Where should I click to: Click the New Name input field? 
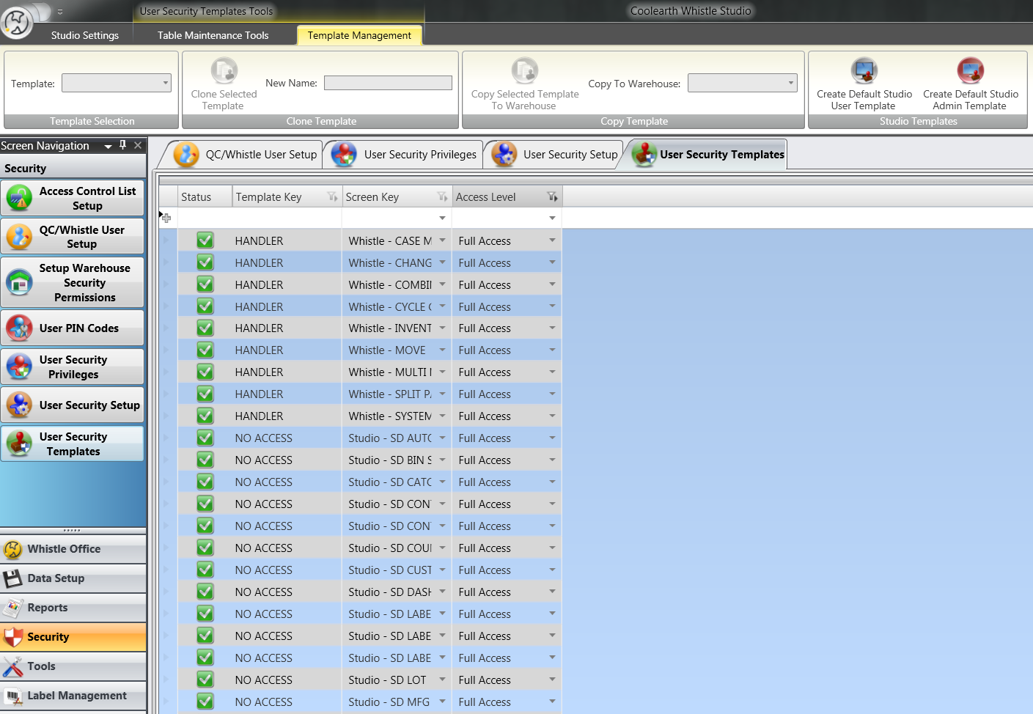[x=388, y=84]
